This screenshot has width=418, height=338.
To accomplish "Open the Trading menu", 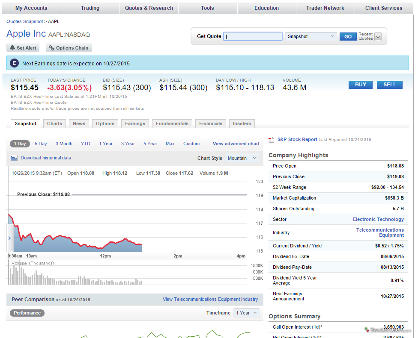I will coord(90,8).
